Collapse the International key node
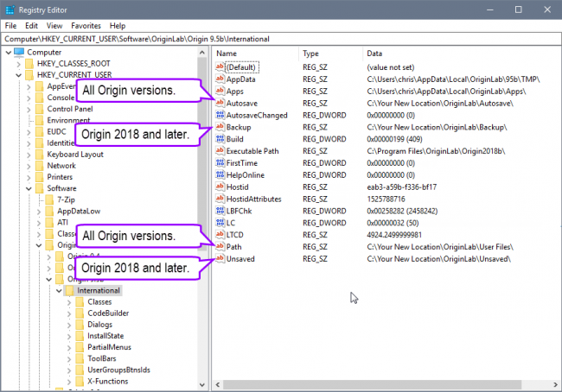The image size is (562, 392). [57, 290]
